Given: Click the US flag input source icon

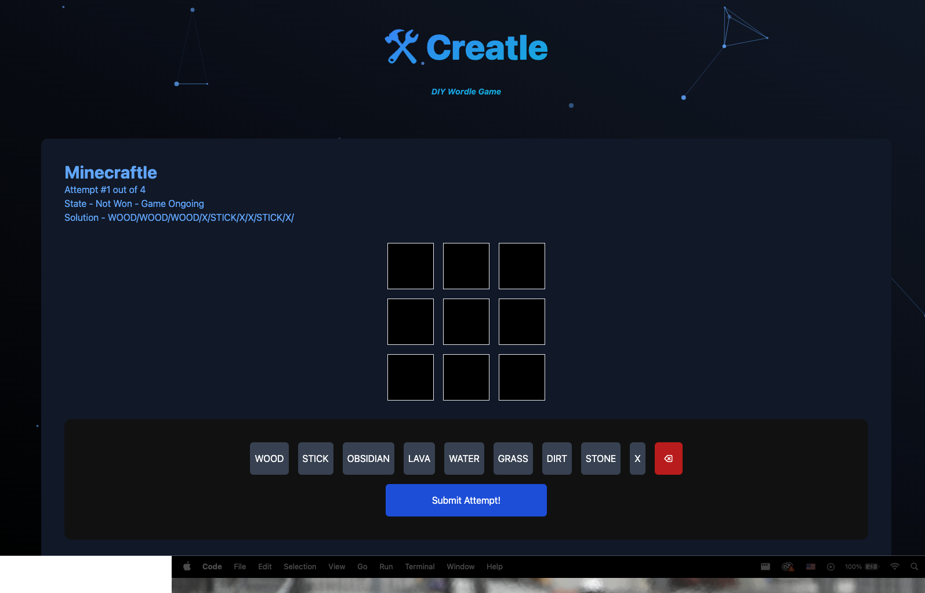Looking at the screenshot, I should click(x=811, y=566).
